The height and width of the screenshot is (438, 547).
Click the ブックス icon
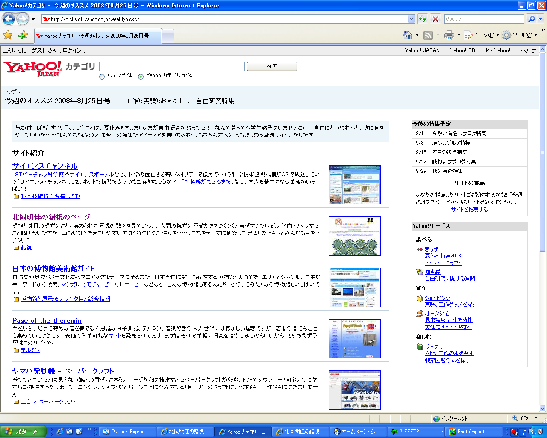tap(420, 347)
